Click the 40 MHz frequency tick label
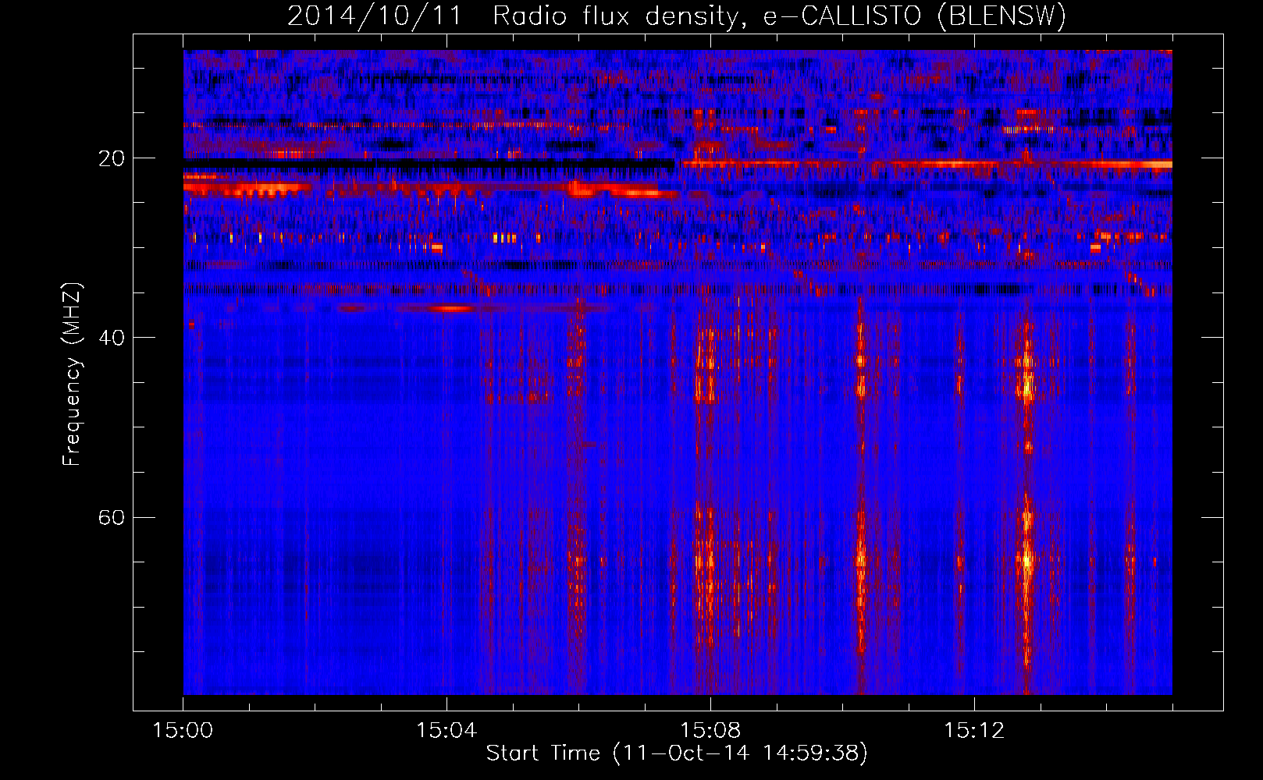 pyautogui.click(x=112, y=338)
